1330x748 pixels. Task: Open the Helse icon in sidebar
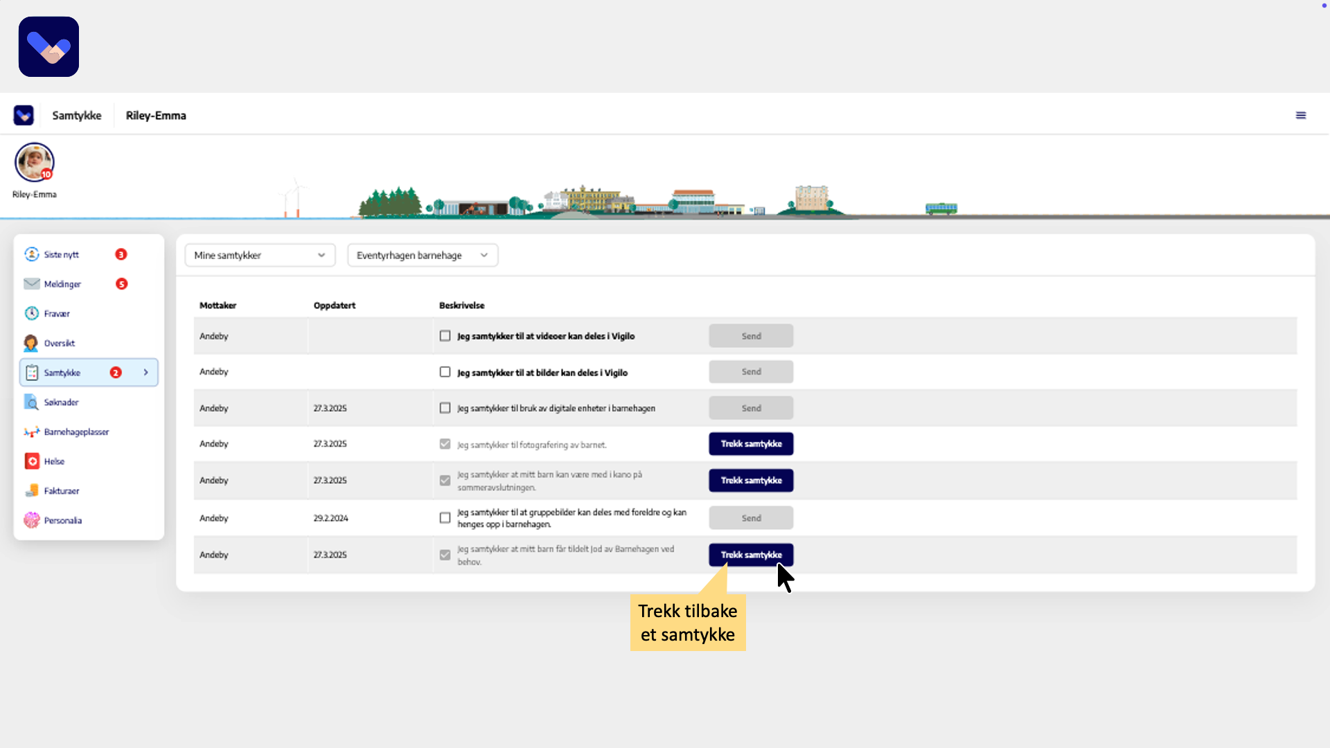(32, 461)
